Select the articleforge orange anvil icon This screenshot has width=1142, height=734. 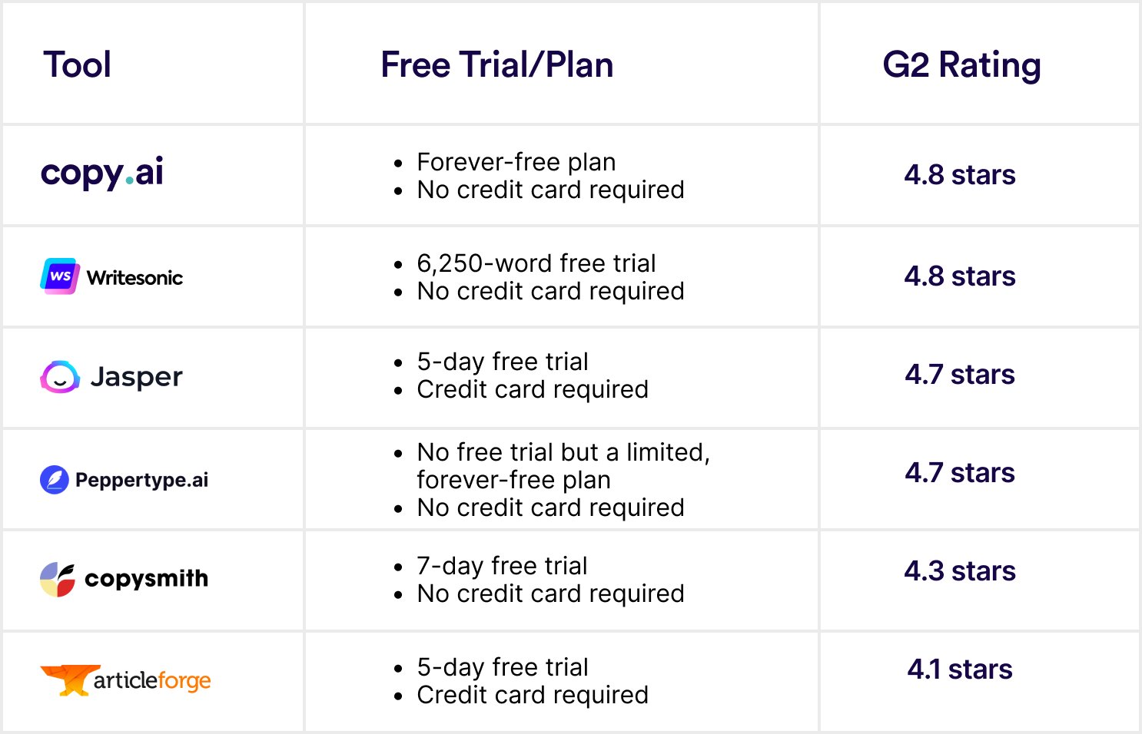pos(70,680)
